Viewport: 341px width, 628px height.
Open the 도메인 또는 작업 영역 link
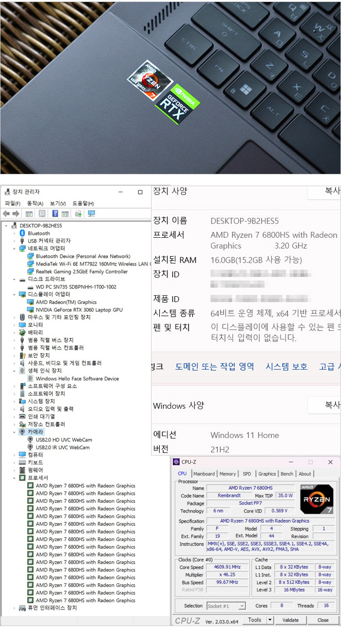click(214, 367)
